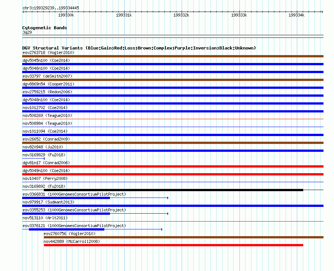The height and width of the screenshot is (271, 334).
Task: Click the red bar of nsv442889
Action: [173, 245]
